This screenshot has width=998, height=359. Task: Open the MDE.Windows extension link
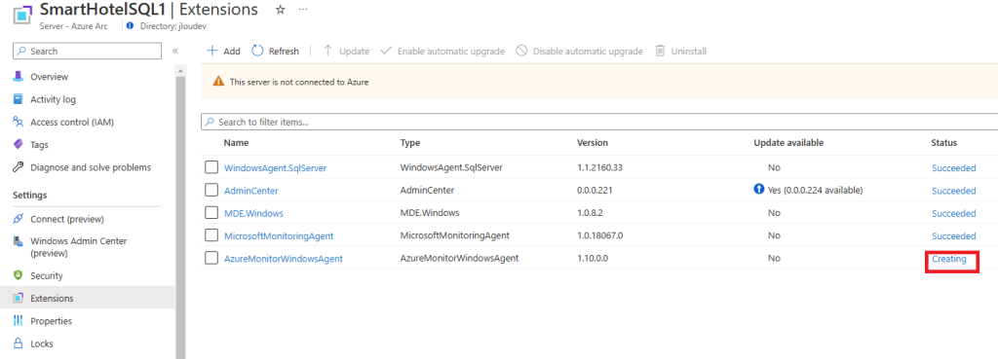coord(253,213)
